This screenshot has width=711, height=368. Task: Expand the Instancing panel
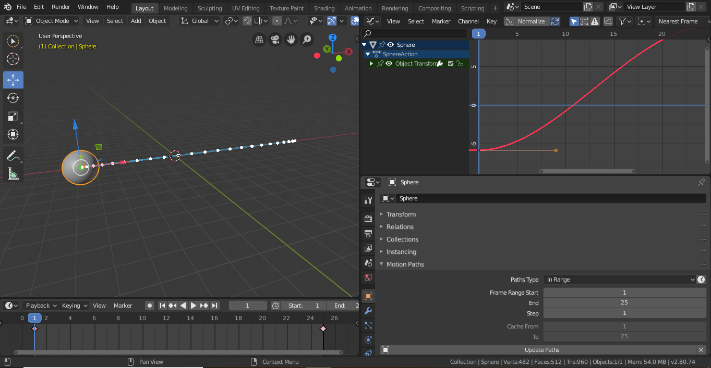click(401, 252)
